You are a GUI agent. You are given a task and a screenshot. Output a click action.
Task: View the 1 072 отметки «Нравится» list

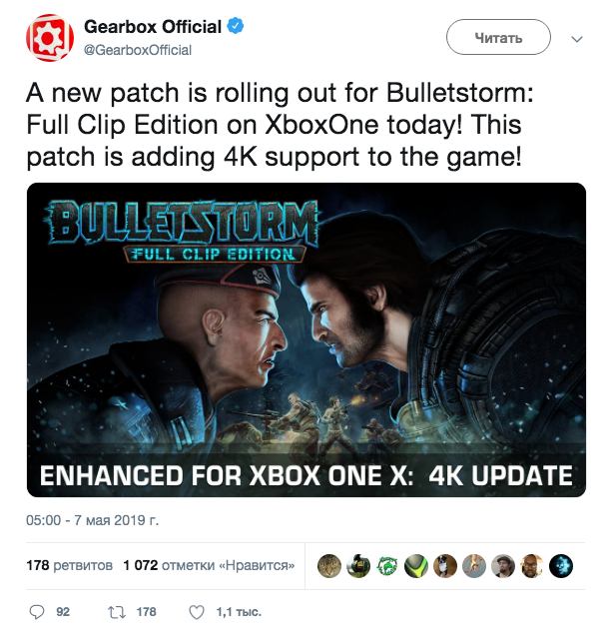pyautogui.click(x=209, y=565)
